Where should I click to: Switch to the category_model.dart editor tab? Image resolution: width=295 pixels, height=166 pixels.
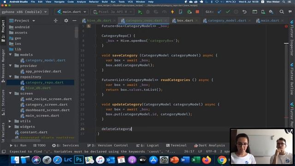(x=227, y=20)
